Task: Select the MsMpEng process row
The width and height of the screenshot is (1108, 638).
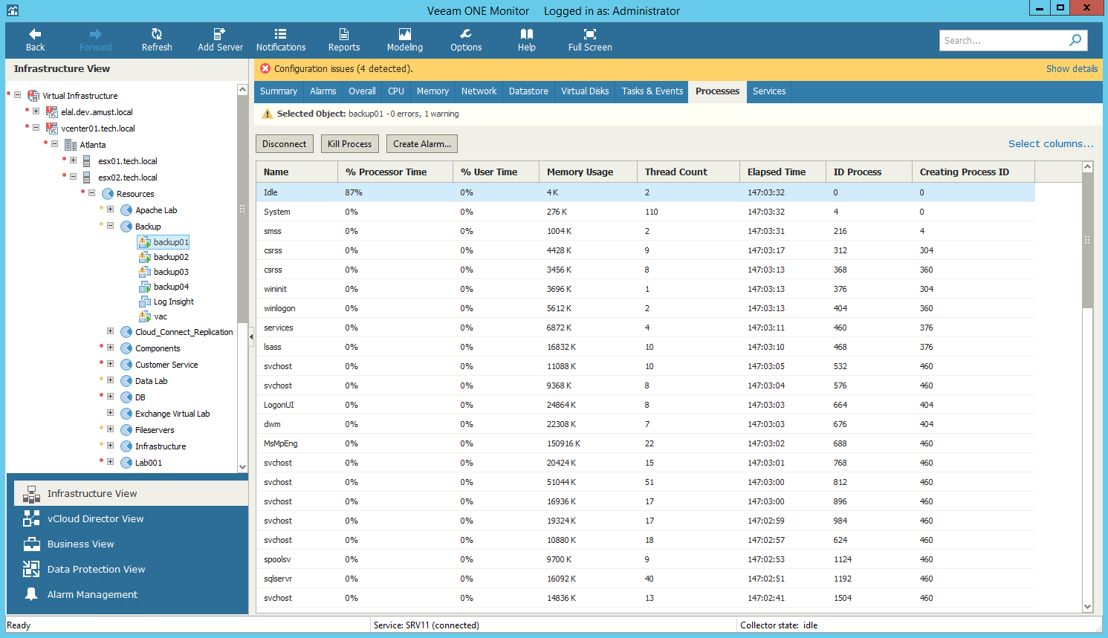Action: [x=645, y=443]
